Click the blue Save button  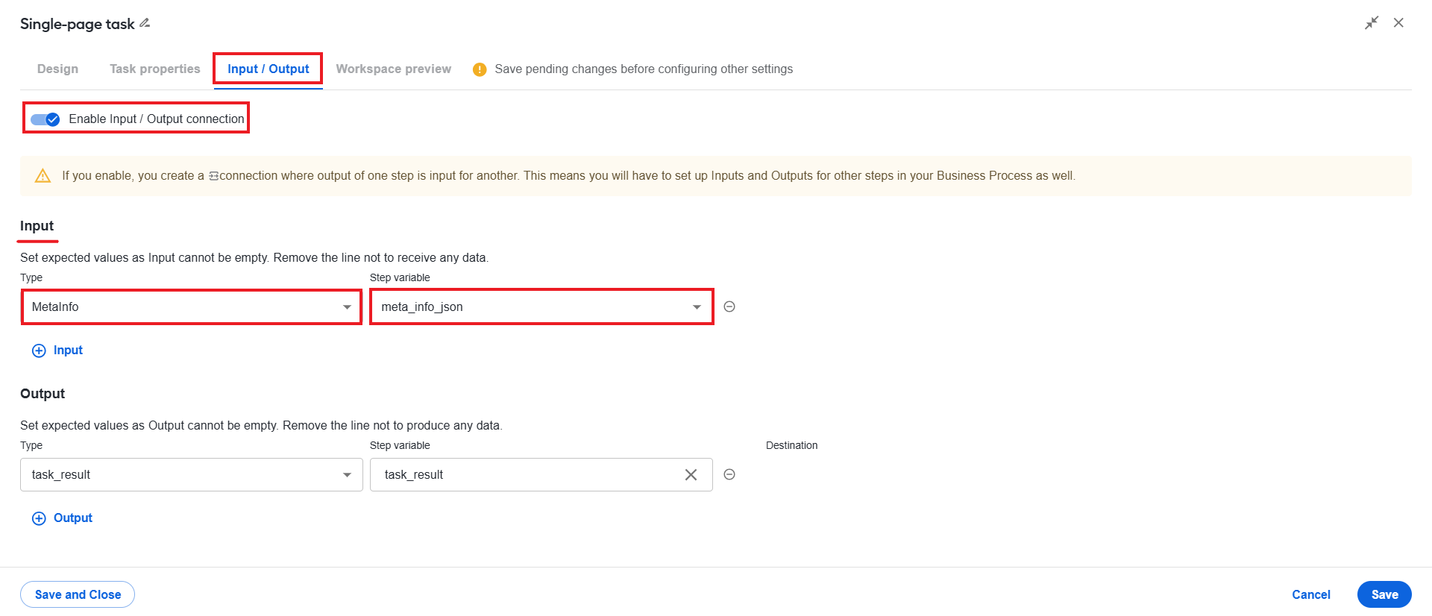click(x=1384, y=594)
